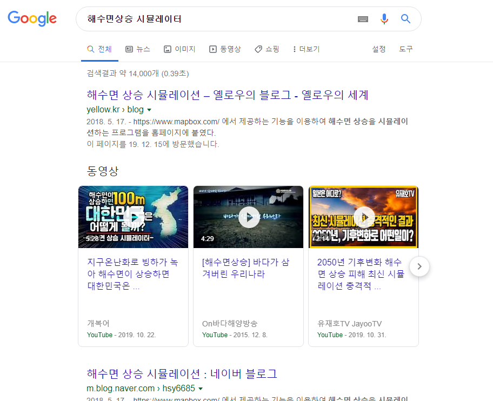This screenshot has width=493, height=401.
Task: Open the 네이버 블로그 result title
Action: pyautogui.click(x=182, y=373)
